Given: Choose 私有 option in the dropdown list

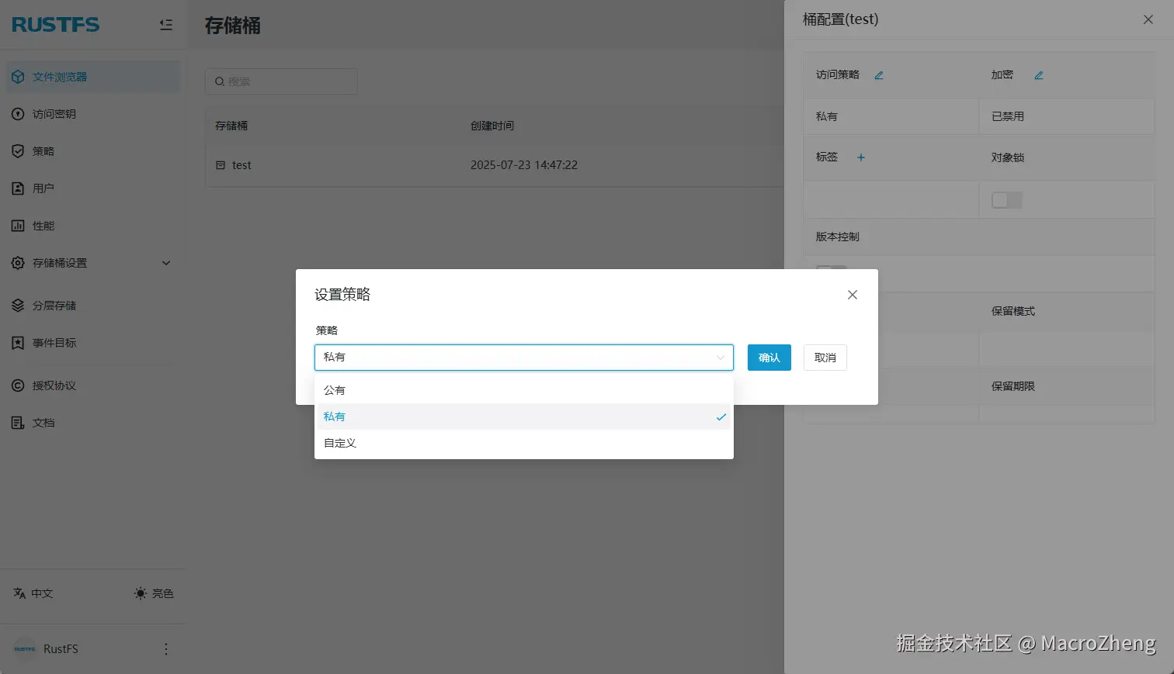Looking at the screenshot, I should point(524,416).
